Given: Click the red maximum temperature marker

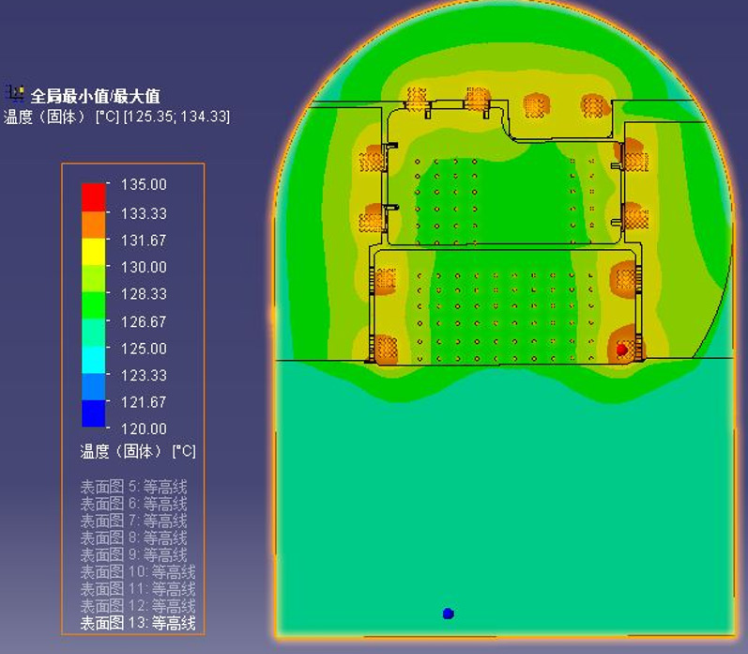Looking at the screenshot, I should (x=621, y=350).
